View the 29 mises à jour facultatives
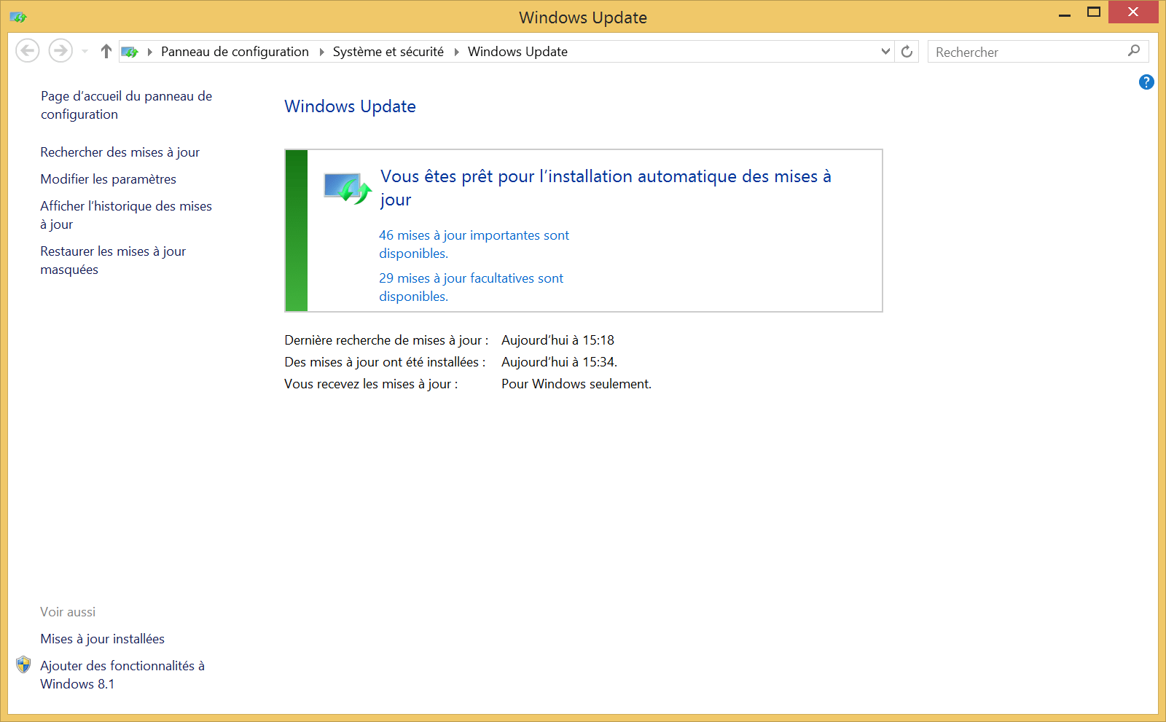 coord(472,287)
